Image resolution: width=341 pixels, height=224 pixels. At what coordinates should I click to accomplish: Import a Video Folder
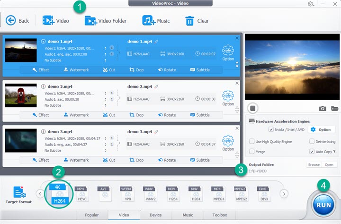tap(106, 21)
